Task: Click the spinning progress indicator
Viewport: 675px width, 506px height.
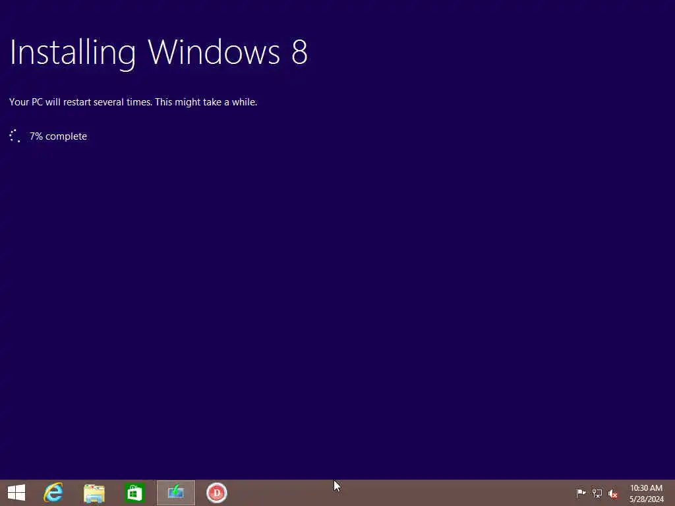Action: [15, 136]
